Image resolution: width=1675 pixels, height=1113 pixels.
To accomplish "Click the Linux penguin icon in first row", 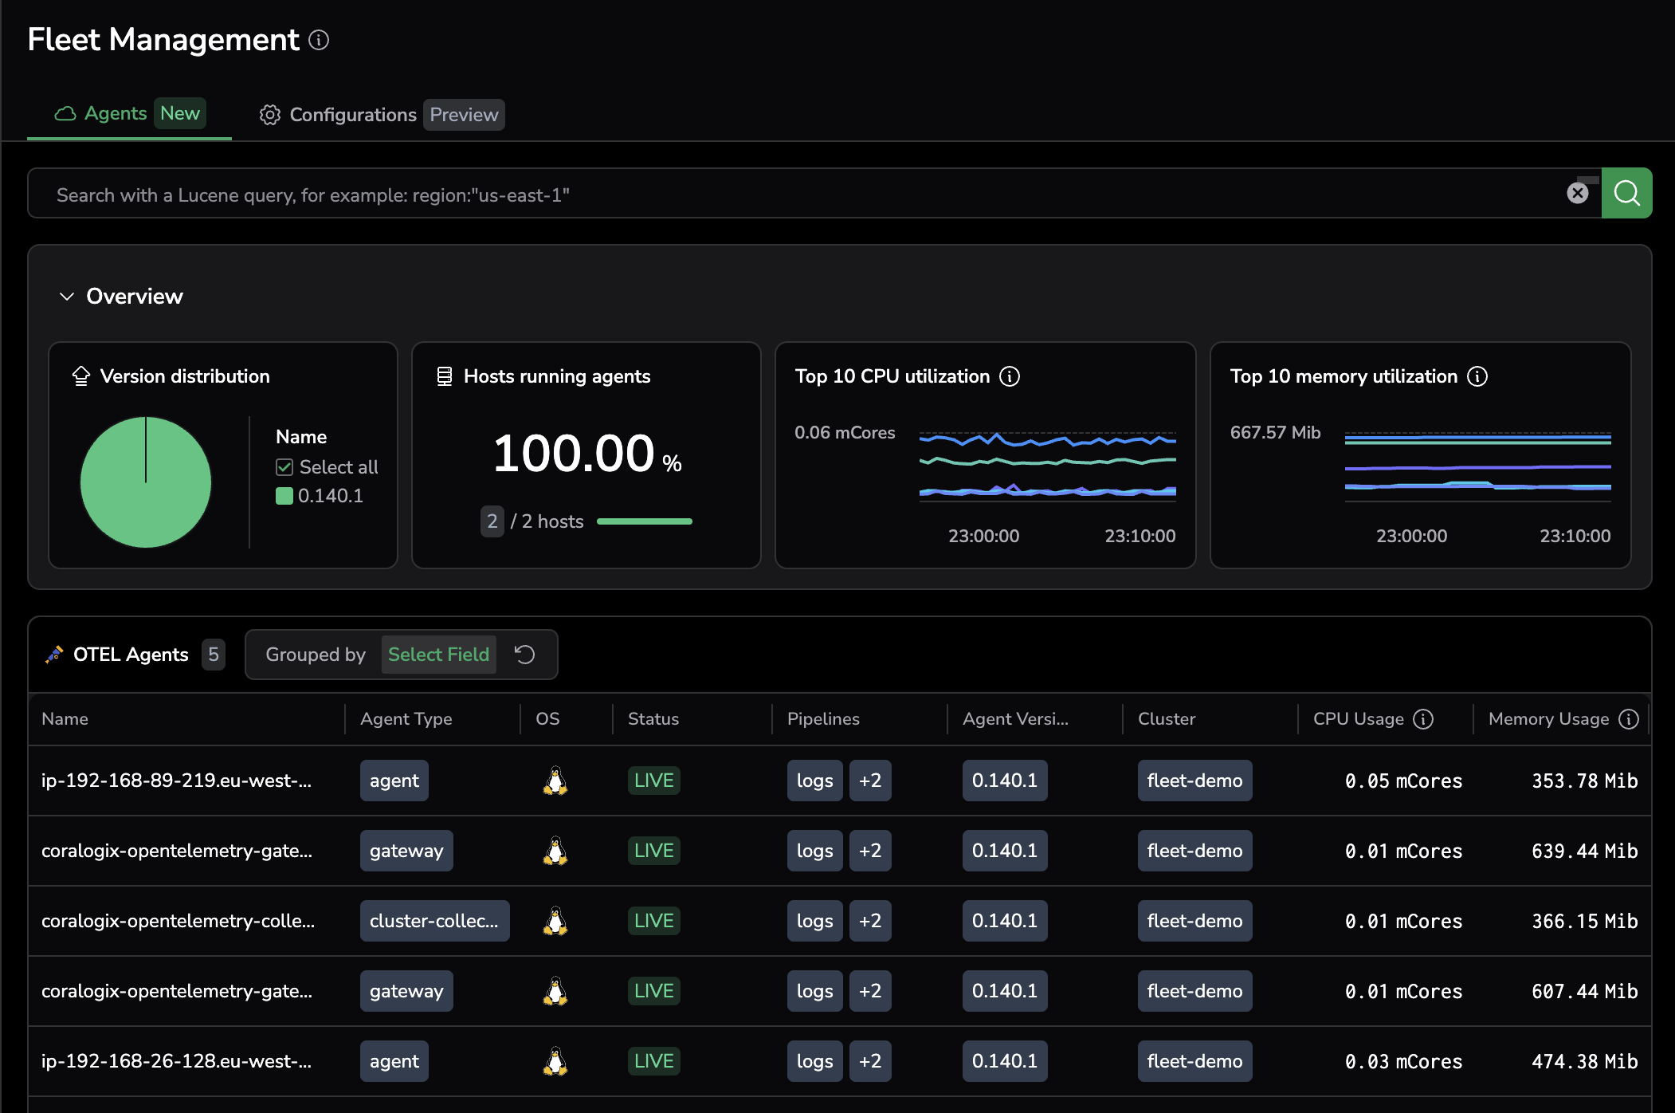I will pos(555,781).
